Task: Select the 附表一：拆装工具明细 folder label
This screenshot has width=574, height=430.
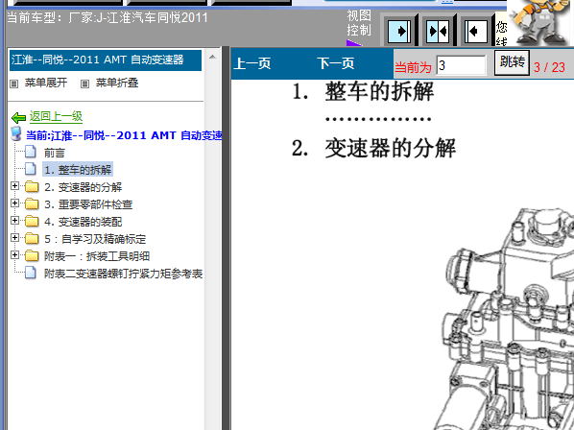Action: point(97,256)
